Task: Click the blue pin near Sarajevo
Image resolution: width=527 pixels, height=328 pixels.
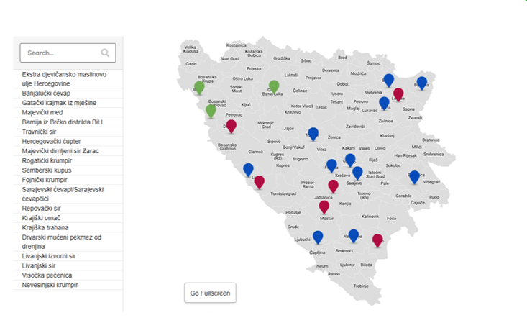Action: [x=357, y=173]
